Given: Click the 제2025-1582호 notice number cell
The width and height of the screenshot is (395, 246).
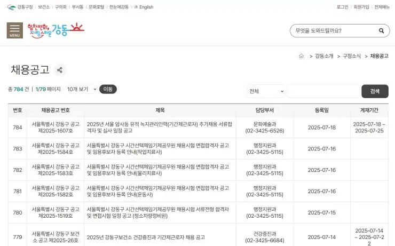Looking at the screenshot, I should point(56,192).
